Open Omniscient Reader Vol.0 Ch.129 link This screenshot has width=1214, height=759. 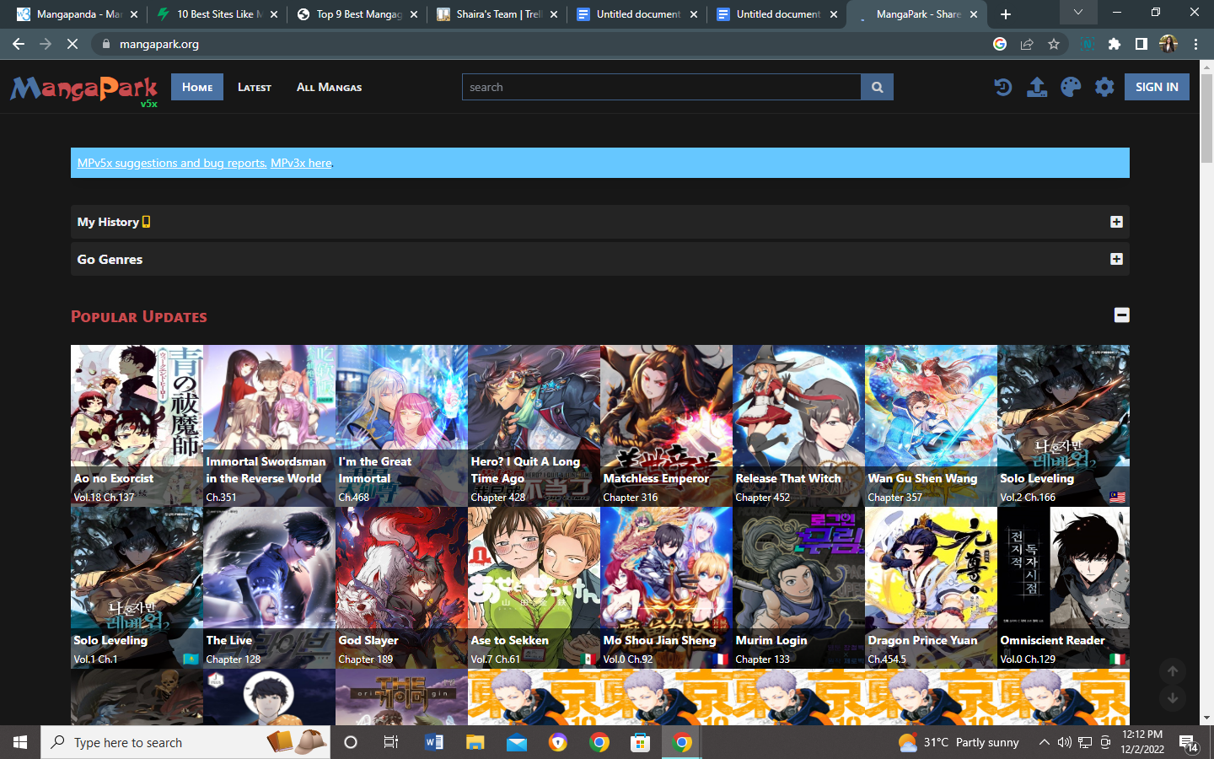pyautogui.click(x=1028, y=659)
